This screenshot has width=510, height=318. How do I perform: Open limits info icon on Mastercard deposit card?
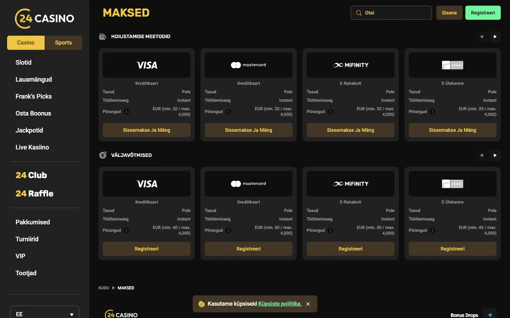229,112
